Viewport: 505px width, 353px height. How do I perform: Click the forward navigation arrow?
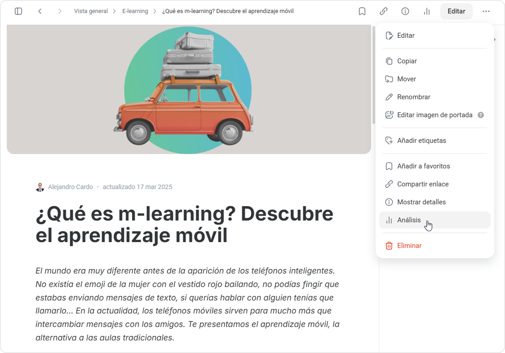pyautogui.click(x=60, y=11)
